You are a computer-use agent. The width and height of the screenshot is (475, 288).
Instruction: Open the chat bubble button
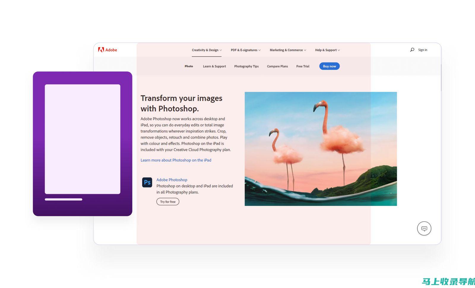pos(424,228)
